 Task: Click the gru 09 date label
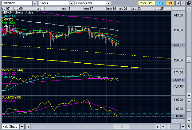(18, 9)
